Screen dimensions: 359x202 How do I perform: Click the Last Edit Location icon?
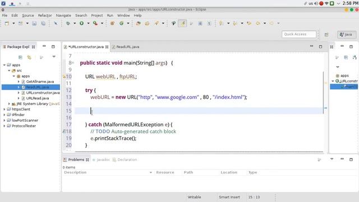249,24
